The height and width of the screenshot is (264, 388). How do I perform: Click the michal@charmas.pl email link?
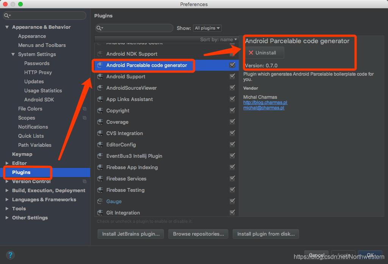click(264, 108)
